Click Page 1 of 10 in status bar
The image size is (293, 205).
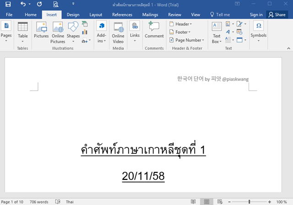click(12, 202)
